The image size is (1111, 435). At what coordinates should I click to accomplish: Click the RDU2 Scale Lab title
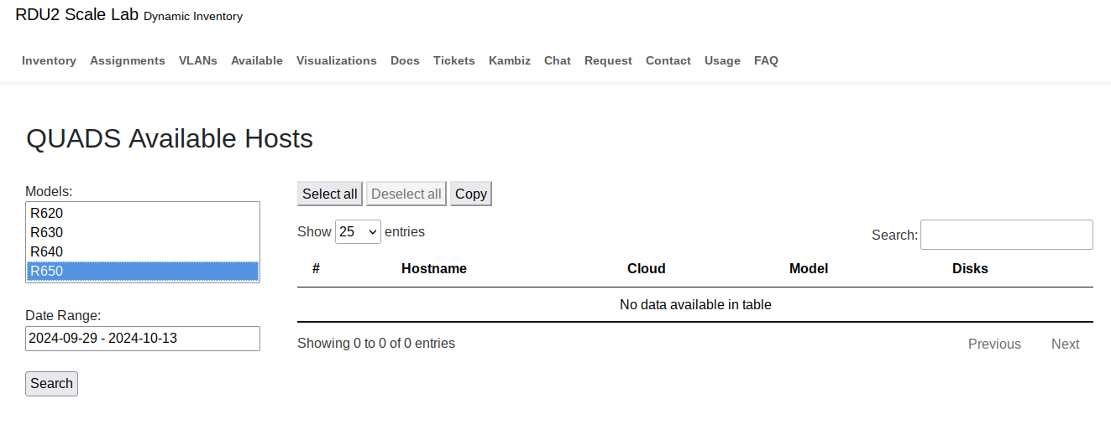coord(76,15)
